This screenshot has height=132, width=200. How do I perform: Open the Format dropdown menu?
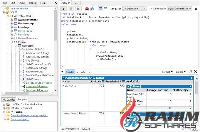pos(167,72)
